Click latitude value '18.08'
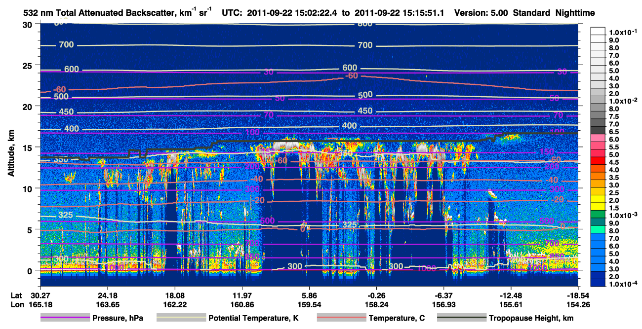This screenshot has width=642, height=329. point(174,295)
